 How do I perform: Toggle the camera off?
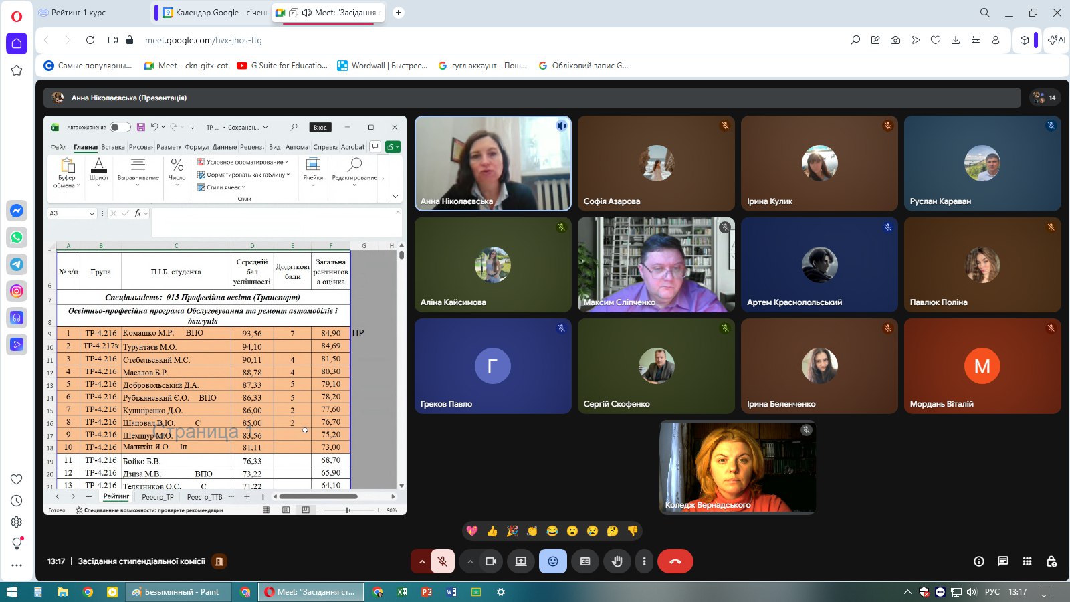click(490, 561)
